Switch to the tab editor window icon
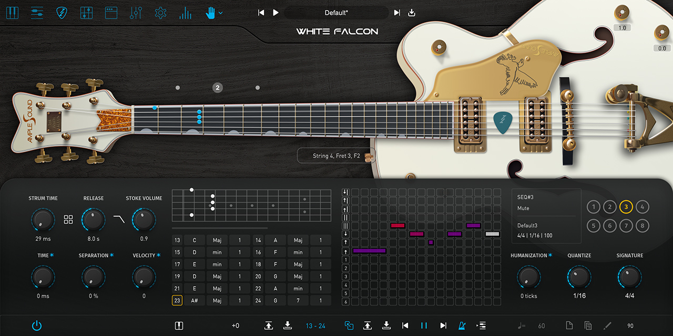 tap(111, 13)
